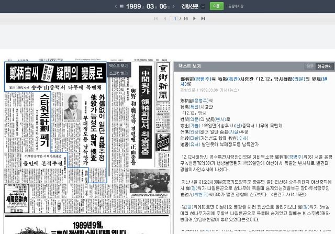Click 관련기사14.15면 reference in text panel
Screen dimensions: 335x234
click(288, 194)
